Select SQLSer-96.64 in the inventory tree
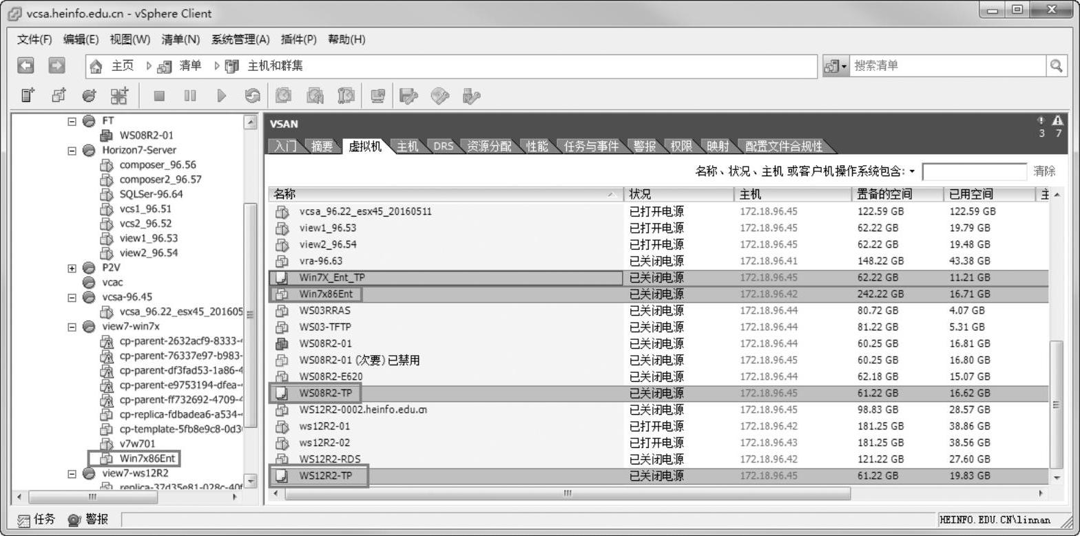 tap(151, 194)
